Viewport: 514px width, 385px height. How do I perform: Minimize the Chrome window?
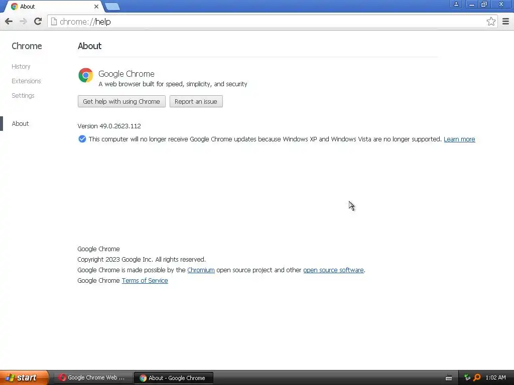[471, 4]
